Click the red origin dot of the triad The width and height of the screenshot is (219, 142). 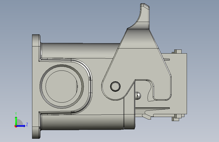(x=16, y=126)
